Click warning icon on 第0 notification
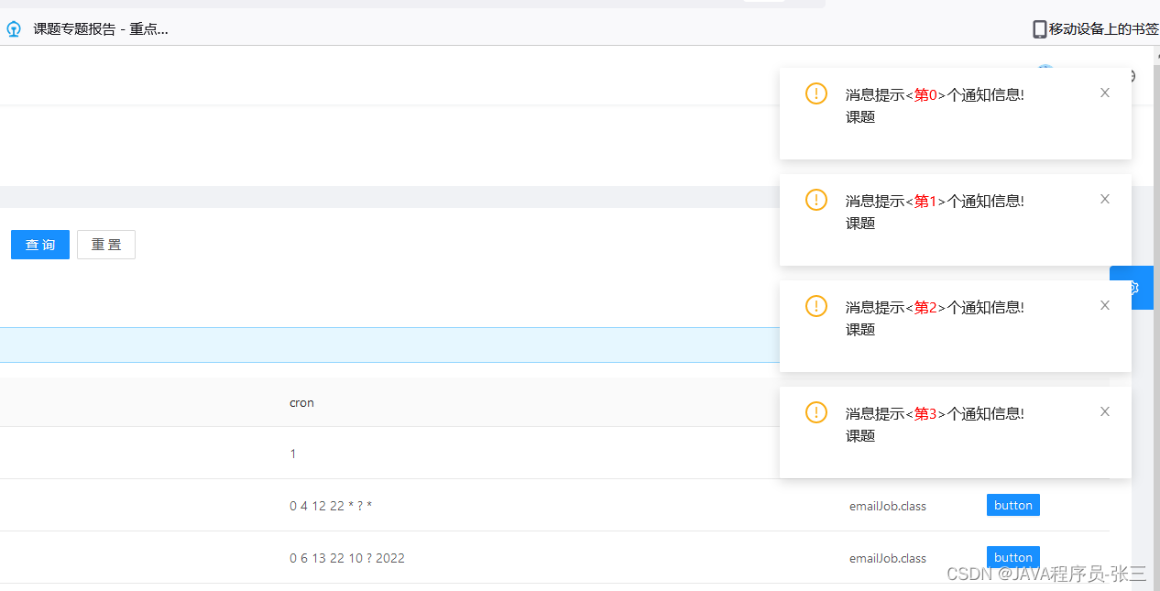Image resolution: width=1160 pixels, height=591 pixels. click(x=816, y=93)
